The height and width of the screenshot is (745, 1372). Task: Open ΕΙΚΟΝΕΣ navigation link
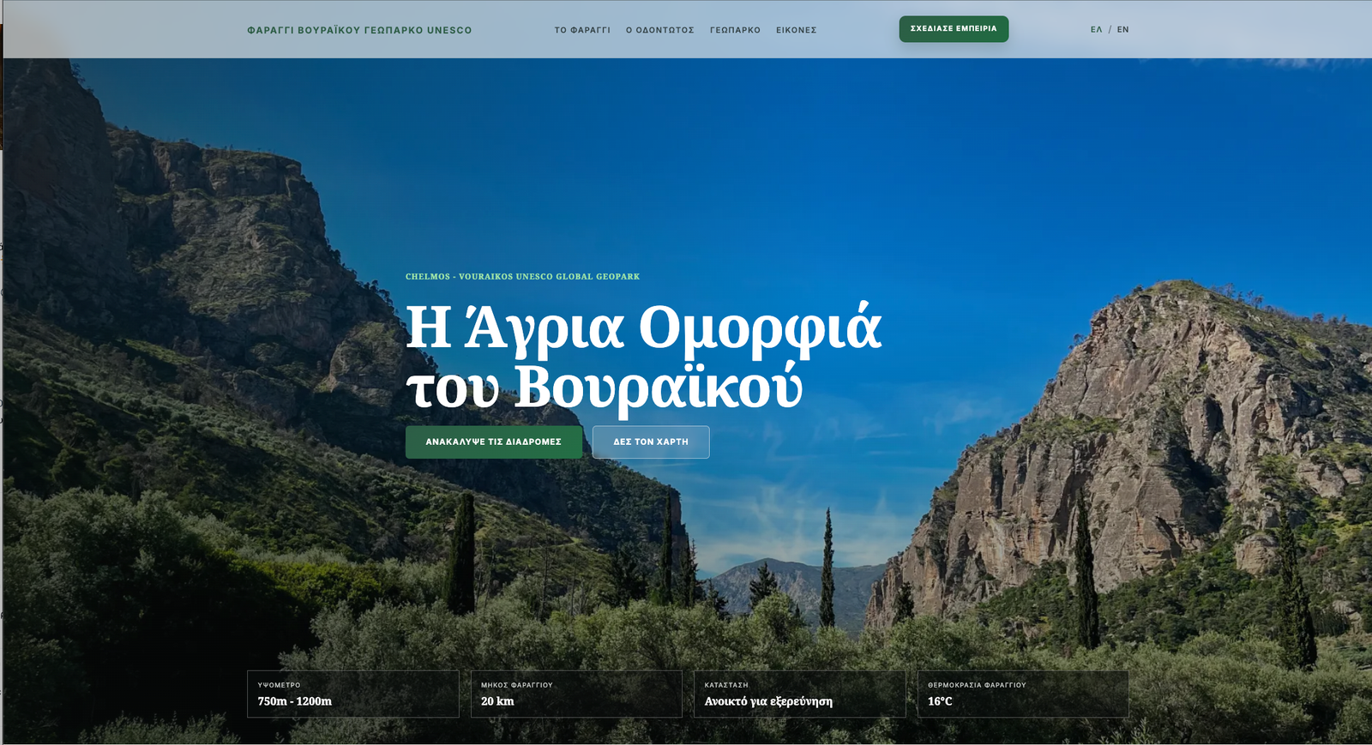(797, 30)
